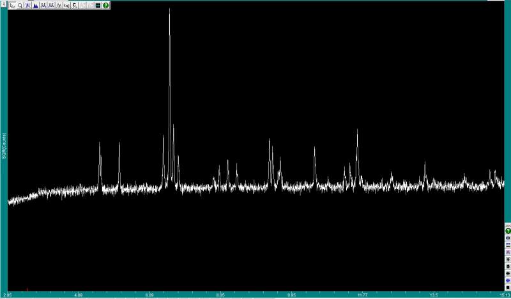The image size is (511, 299).
Task: Click the 13.5 x-axis label
Action: tap(434, 295)
